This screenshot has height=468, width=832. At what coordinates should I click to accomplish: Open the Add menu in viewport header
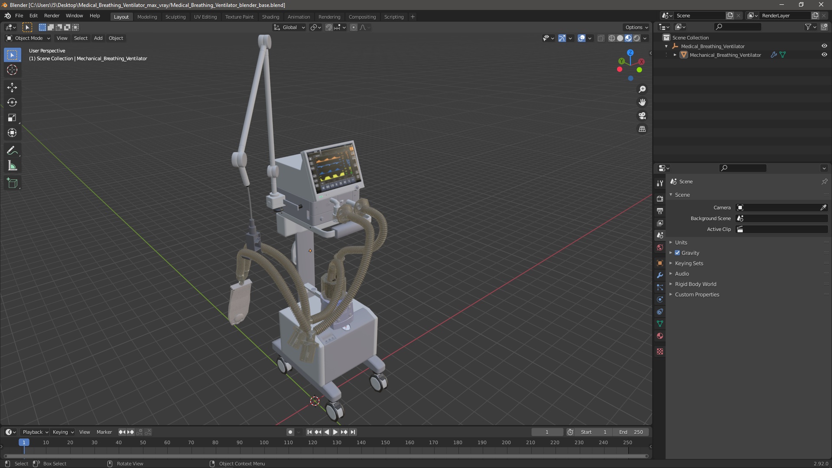coord(98,38)
